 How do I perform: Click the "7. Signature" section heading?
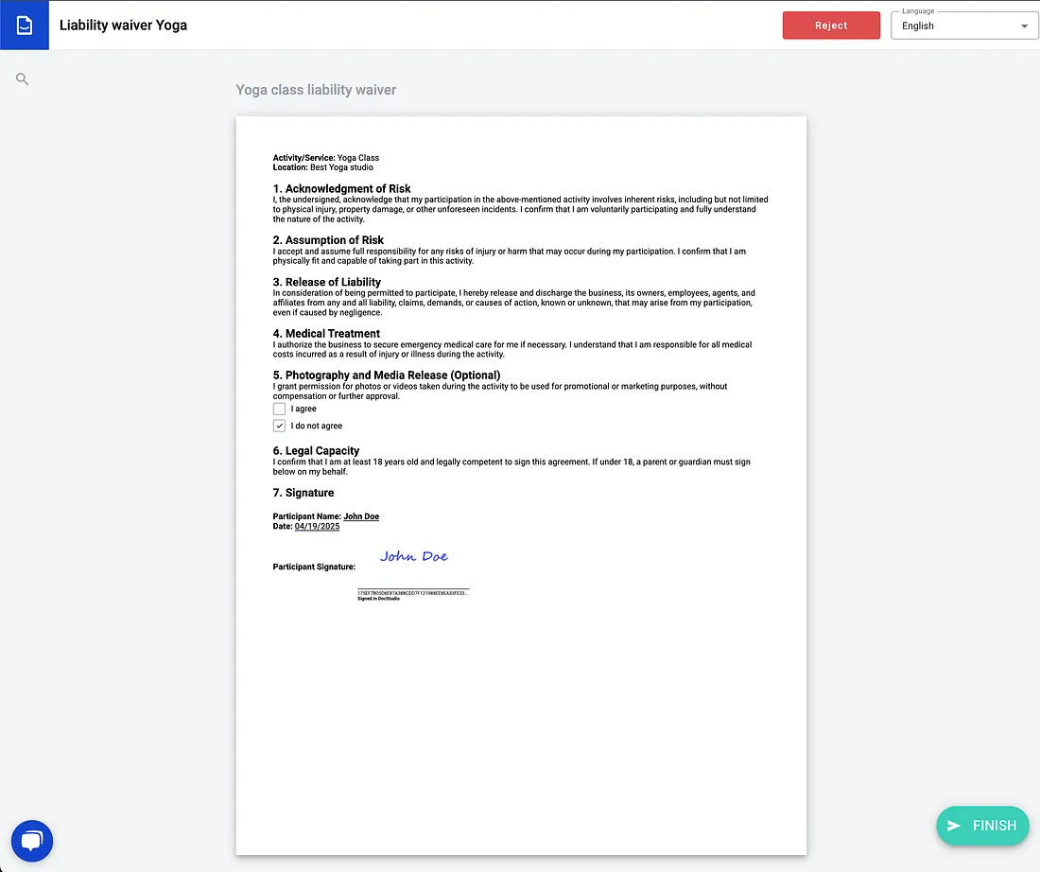tap(303, 493)
